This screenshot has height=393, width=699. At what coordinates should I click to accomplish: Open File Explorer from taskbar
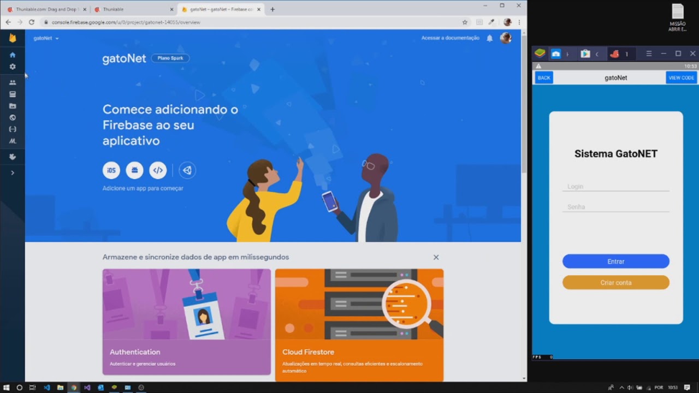tap(60, 388)
